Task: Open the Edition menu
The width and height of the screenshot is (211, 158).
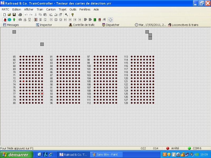Action: (x=17, y=9)
